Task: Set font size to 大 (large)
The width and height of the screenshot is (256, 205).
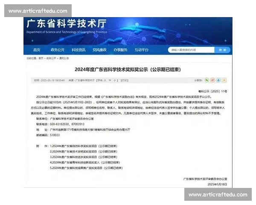Action: click(105, 80)
